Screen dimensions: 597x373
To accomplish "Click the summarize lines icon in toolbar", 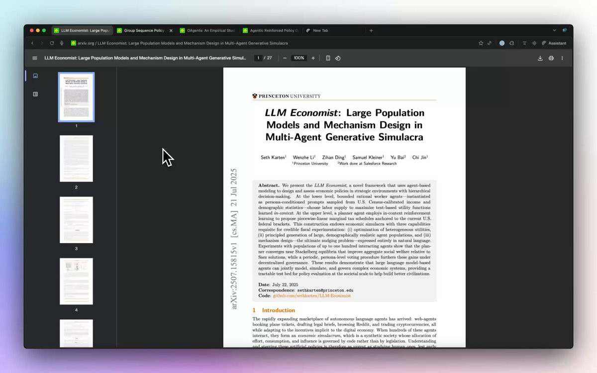I will pos(524,43).
